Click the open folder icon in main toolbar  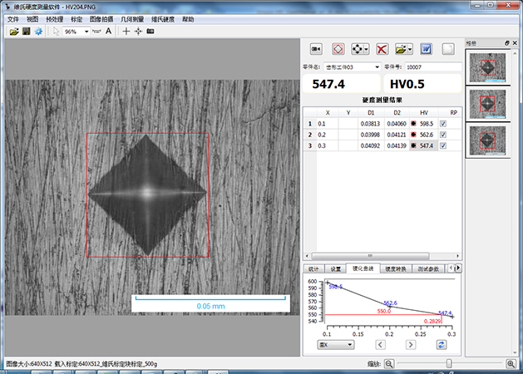13,31
